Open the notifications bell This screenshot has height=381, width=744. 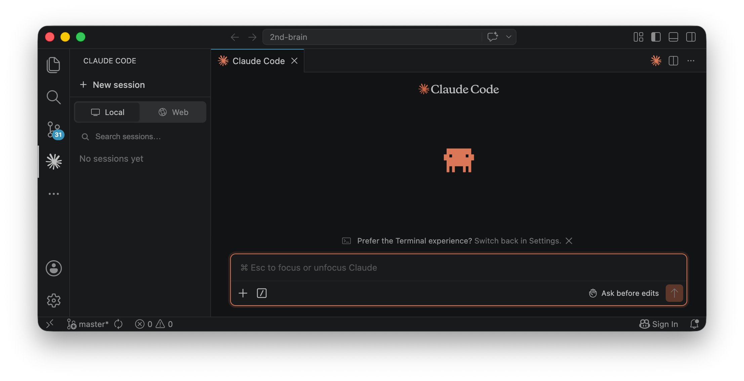[694, 324]
